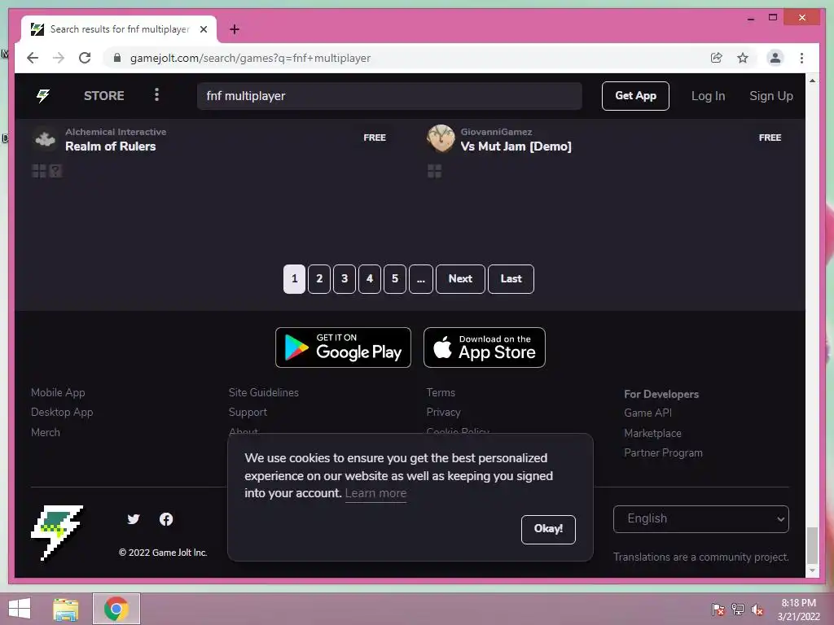This screenshot has height=625, width=834.
Task: Click the Get App button
Action: point(635,96)
